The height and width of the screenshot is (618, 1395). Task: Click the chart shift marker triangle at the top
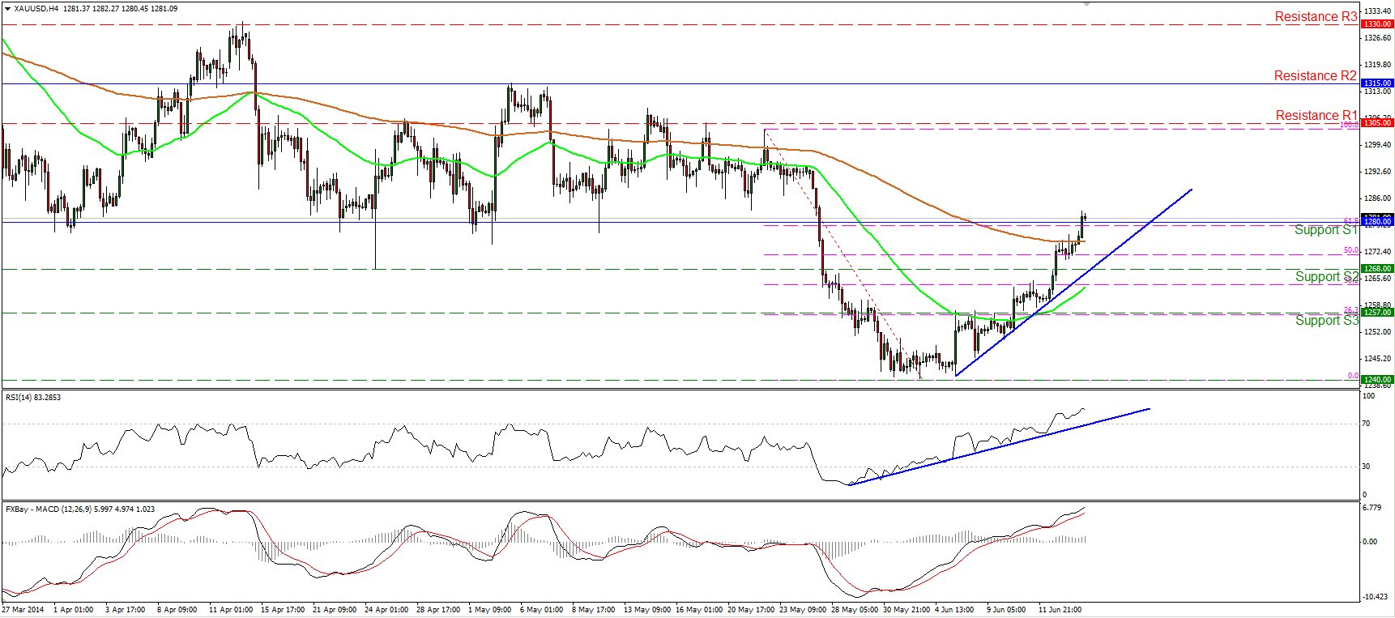click(x=1087, y=4)
